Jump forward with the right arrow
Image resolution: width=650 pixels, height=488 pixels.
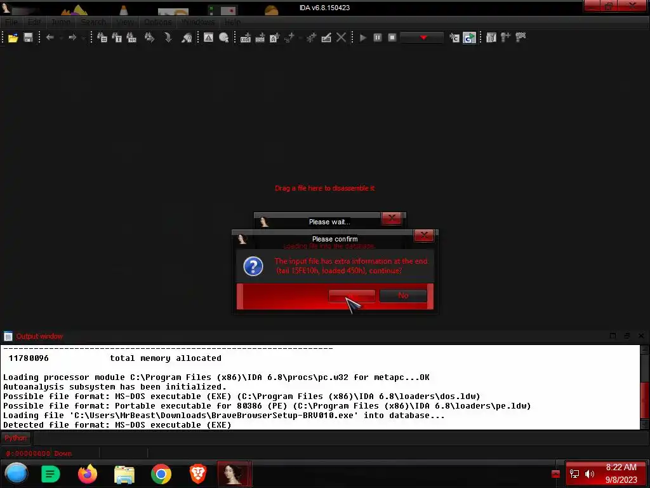coord(72,37)
